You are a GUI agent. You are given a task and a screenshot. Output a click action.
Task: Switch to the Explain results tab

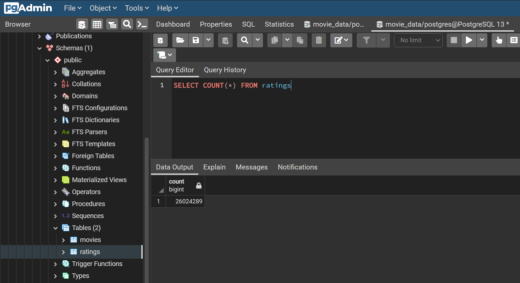(214, 167)
